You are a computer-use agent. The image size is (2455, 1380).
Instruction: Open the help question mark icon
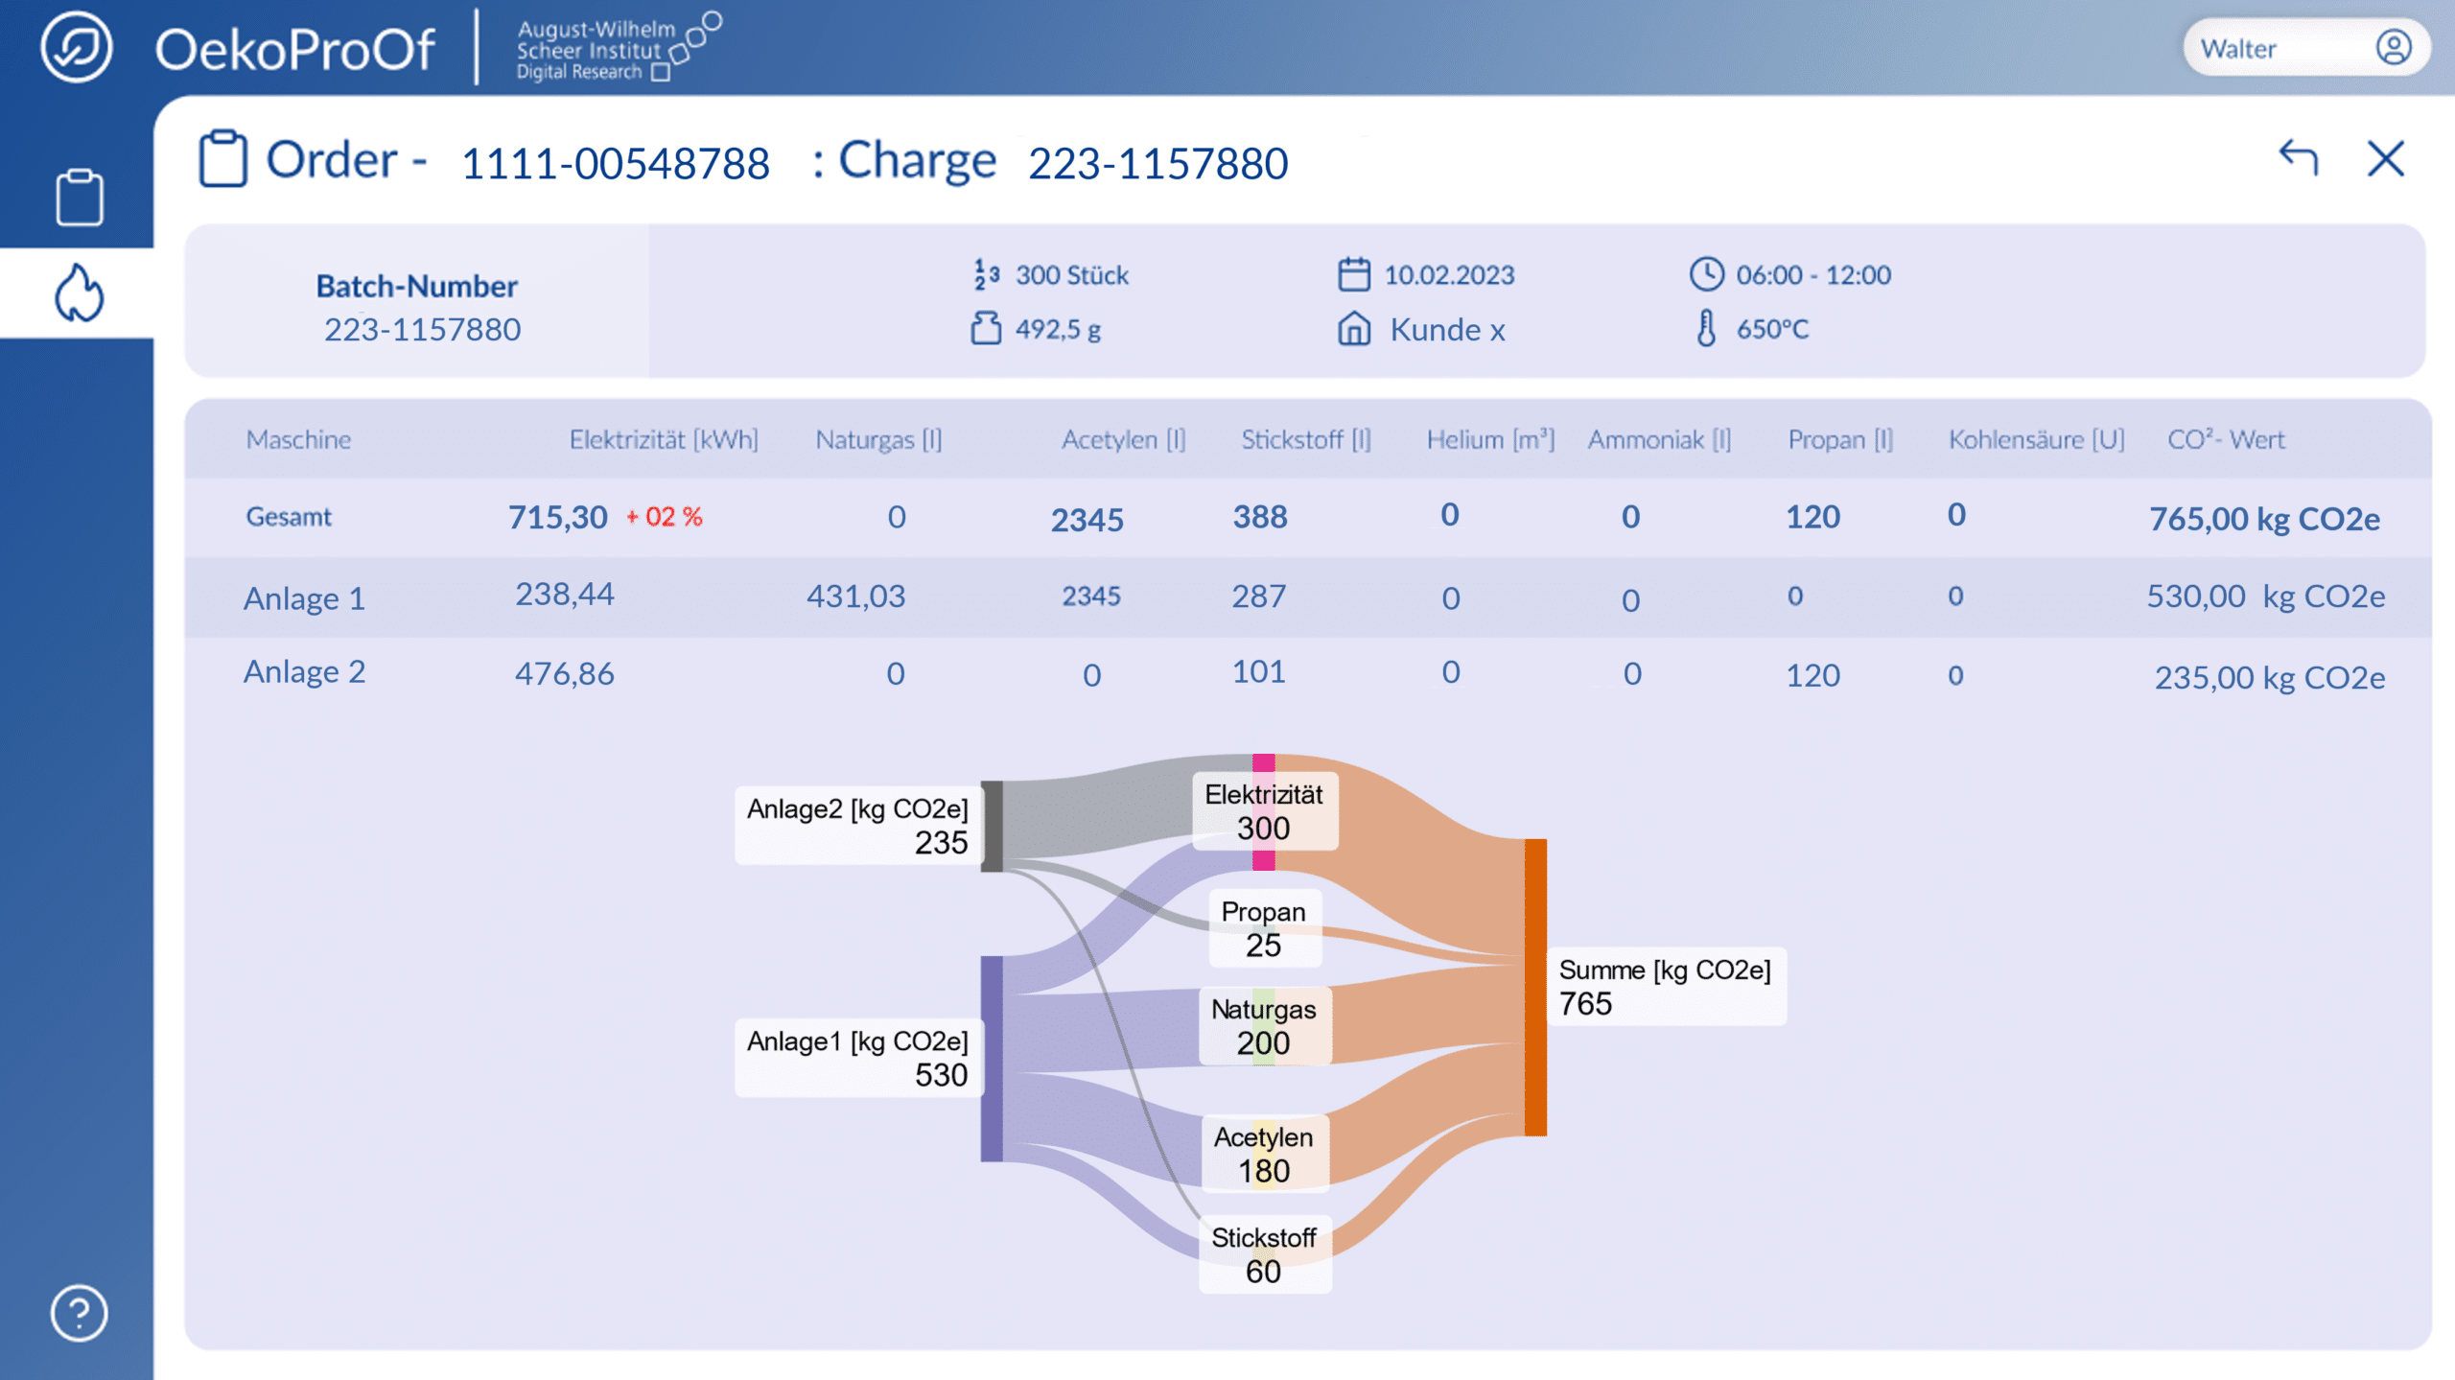79,1313
